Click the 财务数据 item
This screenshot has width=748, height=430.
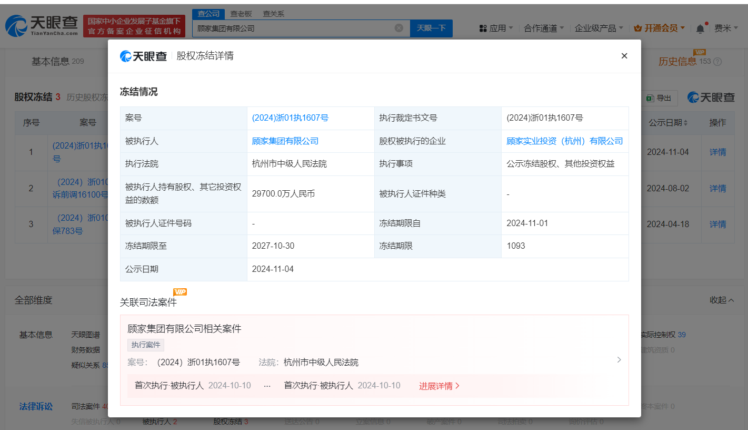point(85,350)
